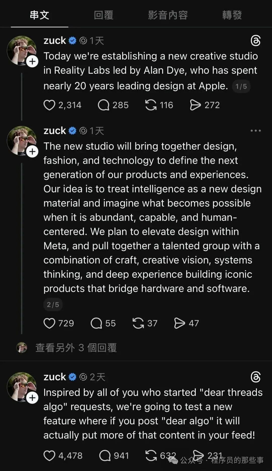The image size is (272, 471).
Task: Expand 查看另外 3 個回覆 to show replies
Action: (x=76, y=348)
